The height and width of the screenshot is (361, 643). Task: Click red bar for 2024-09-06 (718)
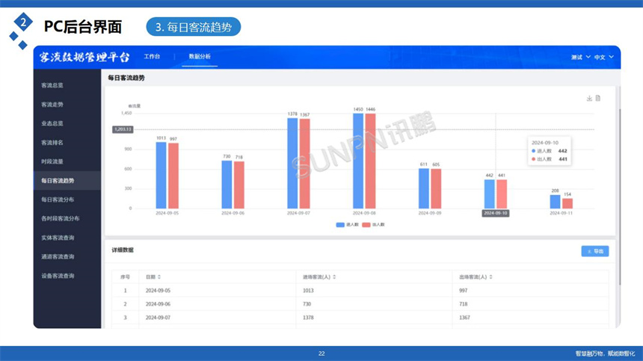[x=239, y=185]
